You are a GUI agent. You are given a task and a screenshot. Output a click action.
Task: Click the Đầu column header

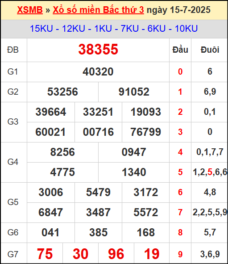click(x=180, y=50)
